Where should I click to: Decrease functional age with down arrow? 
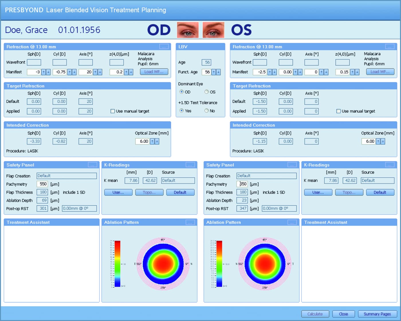(218, 72)
